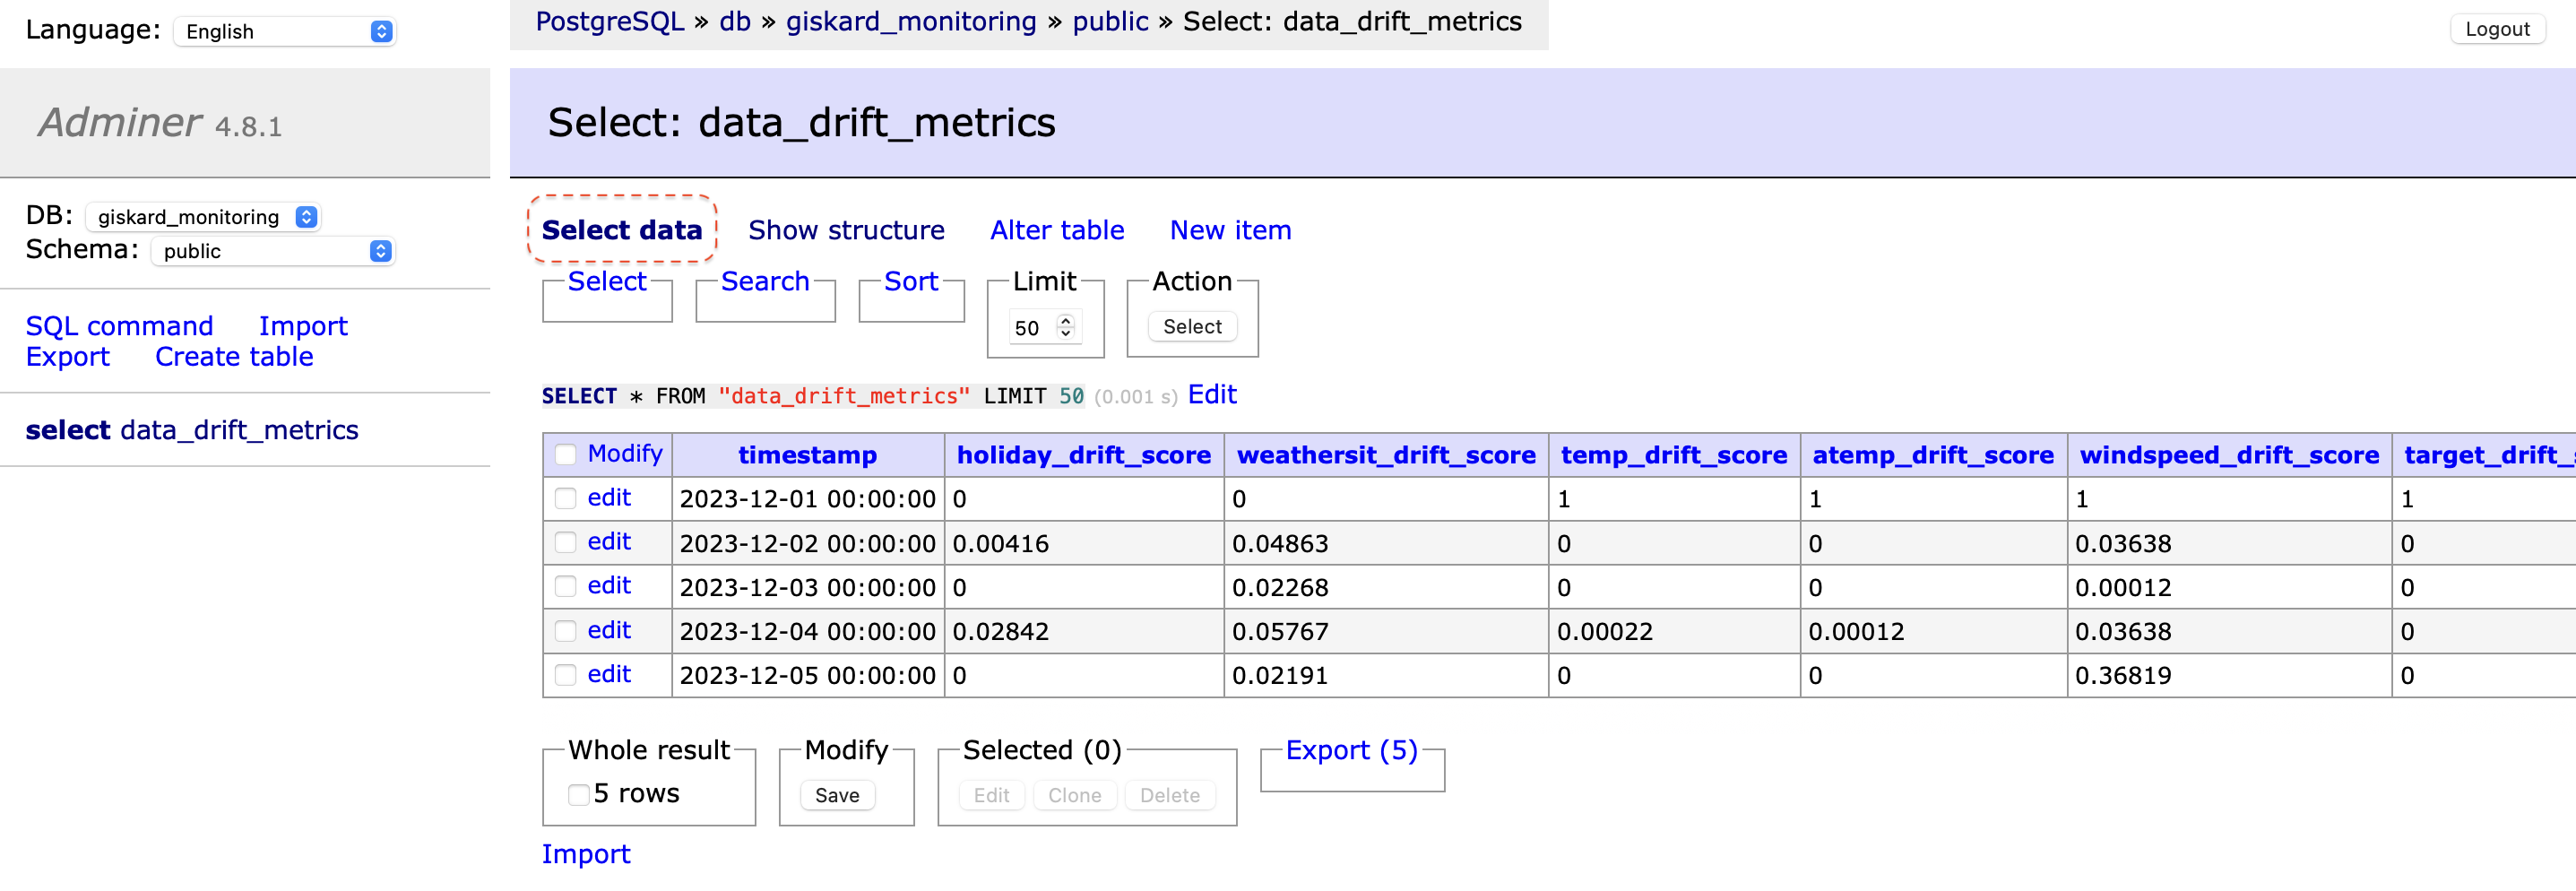
Task: Check the row checkbox for 2023-12-04
Action: [566, 631]
